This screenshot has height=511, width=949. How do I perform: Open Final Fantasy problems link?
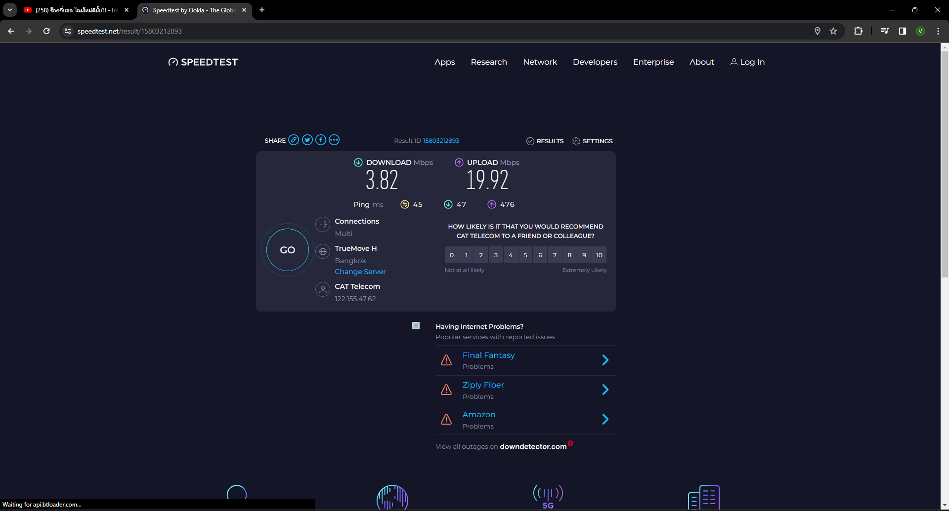488,355
